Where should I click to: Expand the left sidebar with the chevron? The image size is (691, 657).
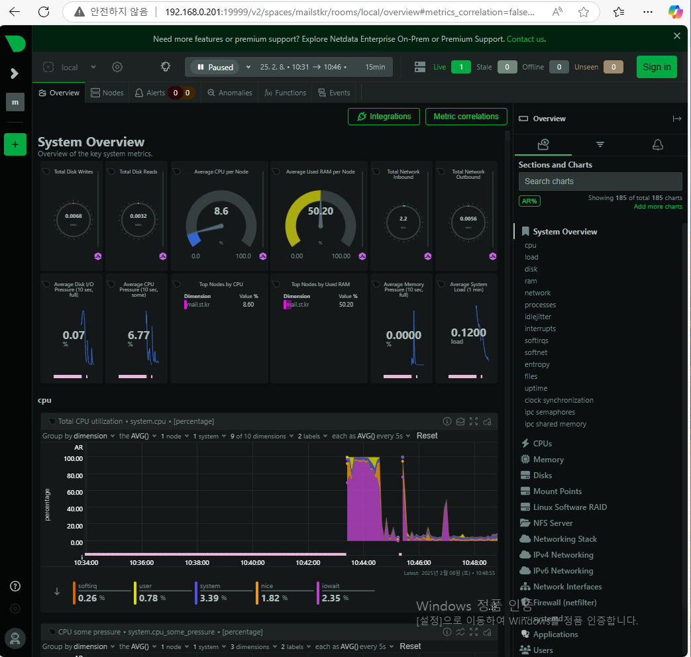pyautogui.click(x=15, y=73)
